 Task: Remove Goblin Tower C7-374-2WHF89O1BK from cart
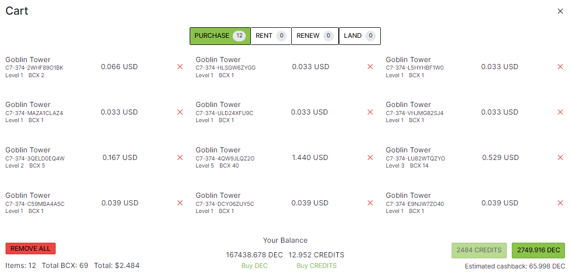coord(180,67)
